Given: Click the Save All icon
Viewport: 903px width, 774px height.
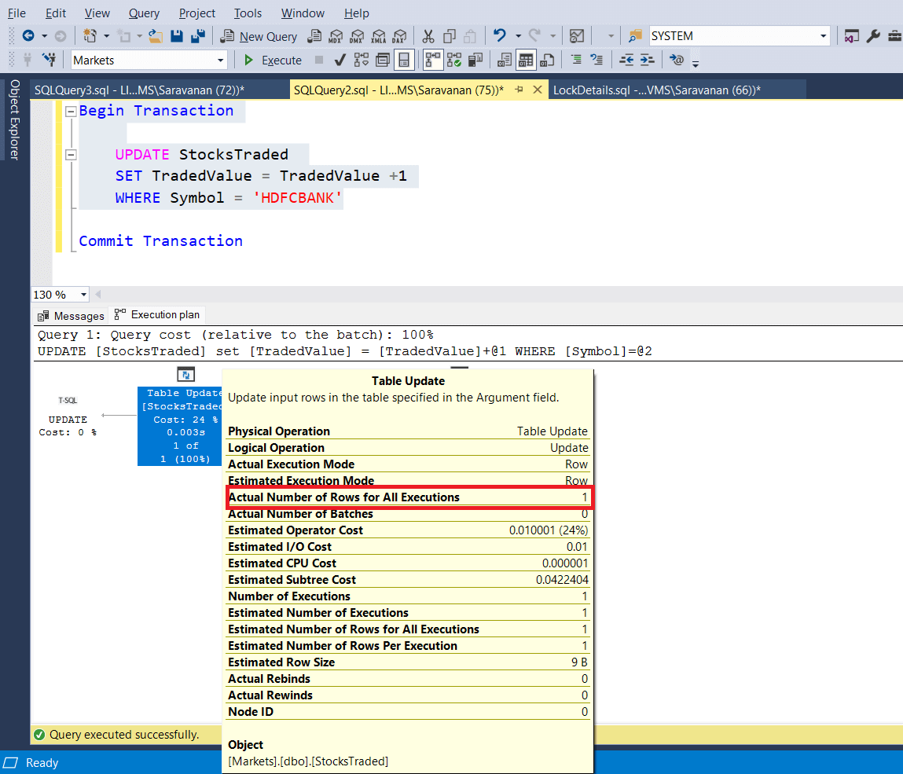Looking at the screenshot, I should coord(198,36).
